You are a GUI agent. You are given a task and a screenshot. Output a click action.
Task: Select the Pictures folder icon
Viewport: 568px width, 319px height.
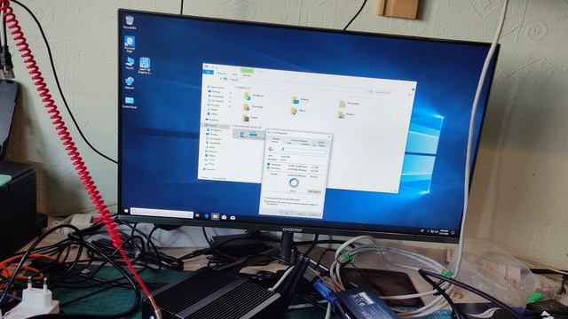(341, 115)
